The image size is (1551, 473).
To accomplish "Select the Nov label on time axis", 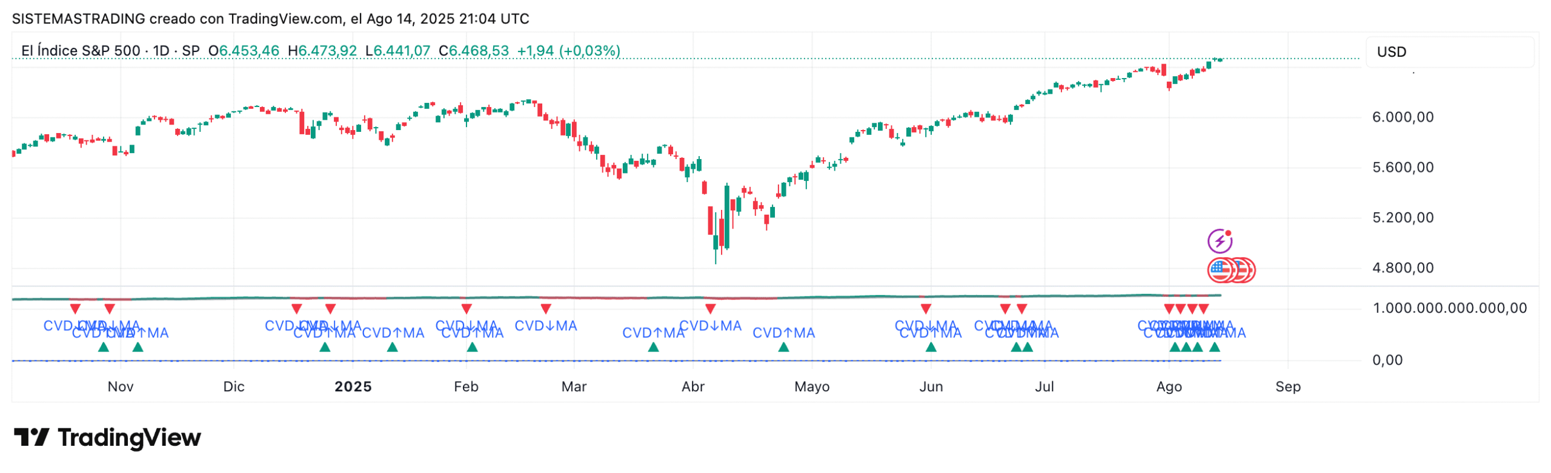I will pos(120,387).
